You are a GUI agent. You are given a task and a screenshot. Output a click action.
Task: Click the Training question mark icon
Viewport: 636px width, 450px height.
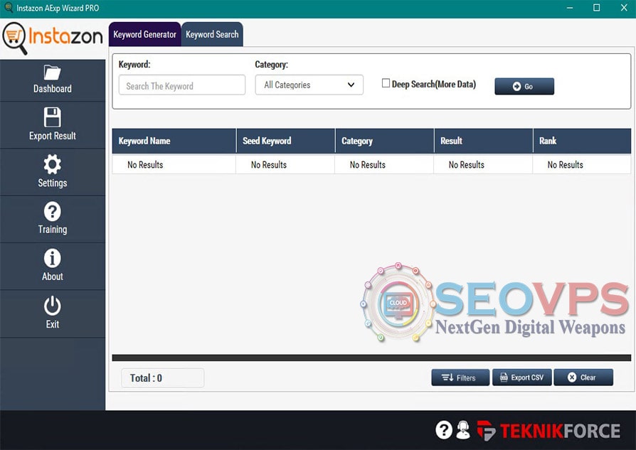pyautogui.click(x=53, y=211)
